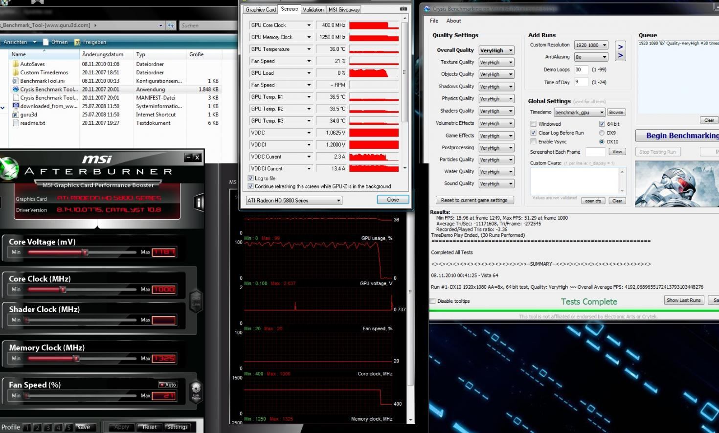Toggle the Log to file checkbox
The width and height of the screenshot is (719, 433).
251,178
